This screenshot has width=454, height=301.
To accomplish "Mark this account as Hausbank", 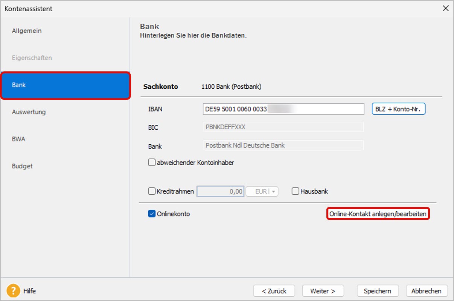I will 296,191.
